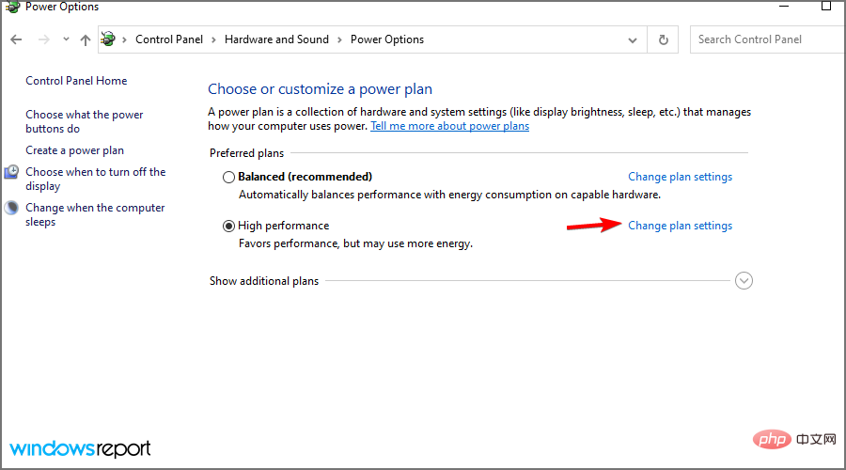The image size is (846, 470).
Task: Go back with the Back arrow
Action: tap(16, 39)
